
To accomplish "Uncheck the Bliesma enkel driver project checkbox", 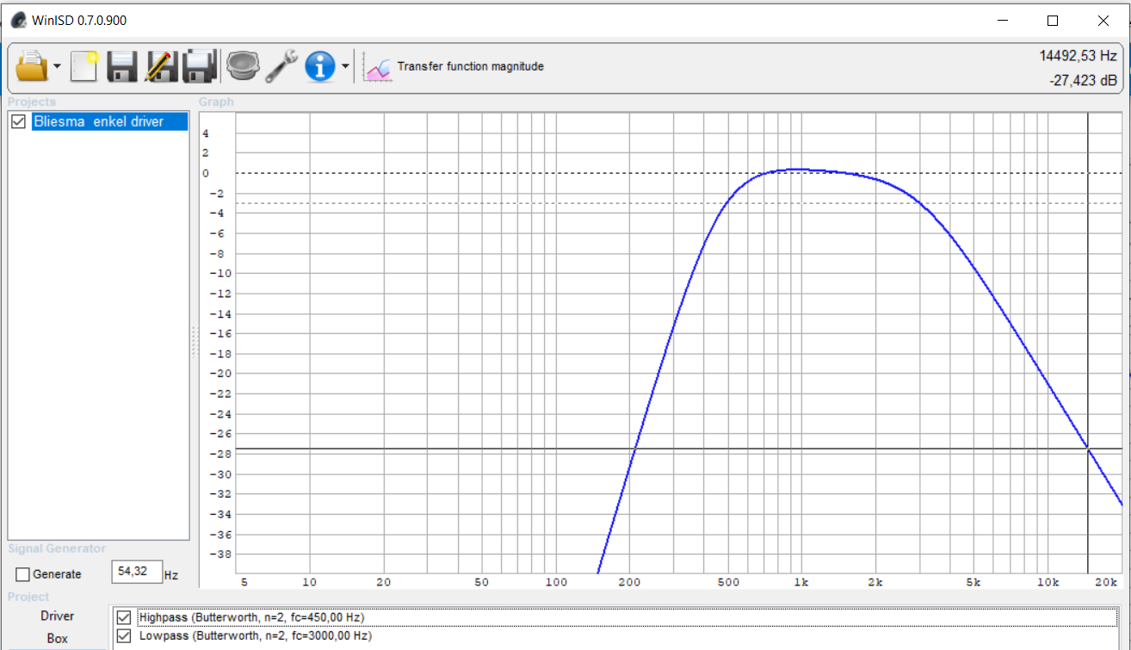I will point(18,122).
